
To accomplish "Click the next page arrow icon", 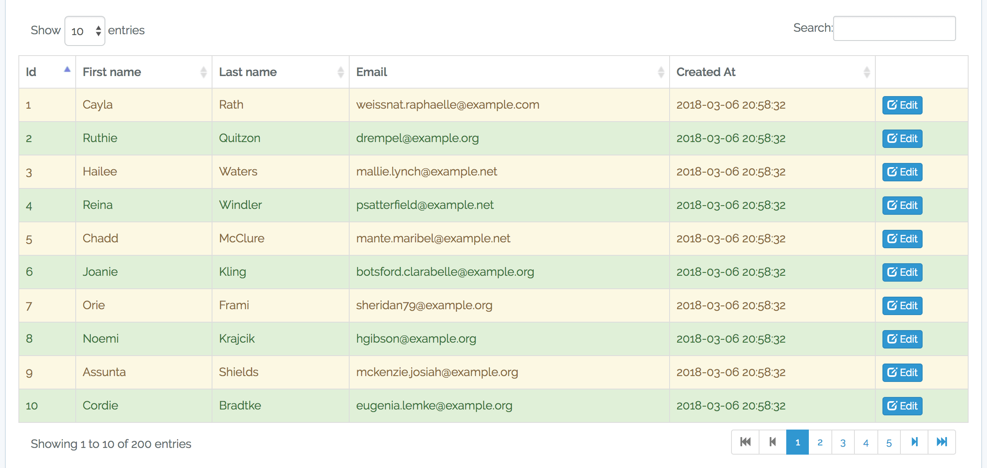I will pyautogui.click(x=914, y=442).
